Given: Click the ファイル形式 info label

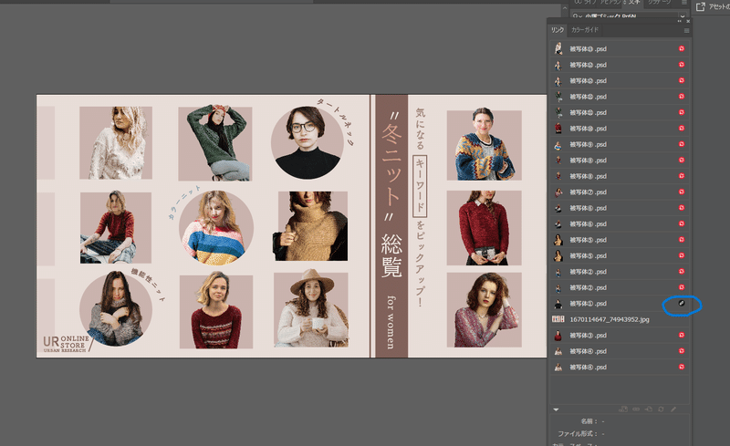Looking at the screenshot, I should pyautogui.click(x=578, y=433).
